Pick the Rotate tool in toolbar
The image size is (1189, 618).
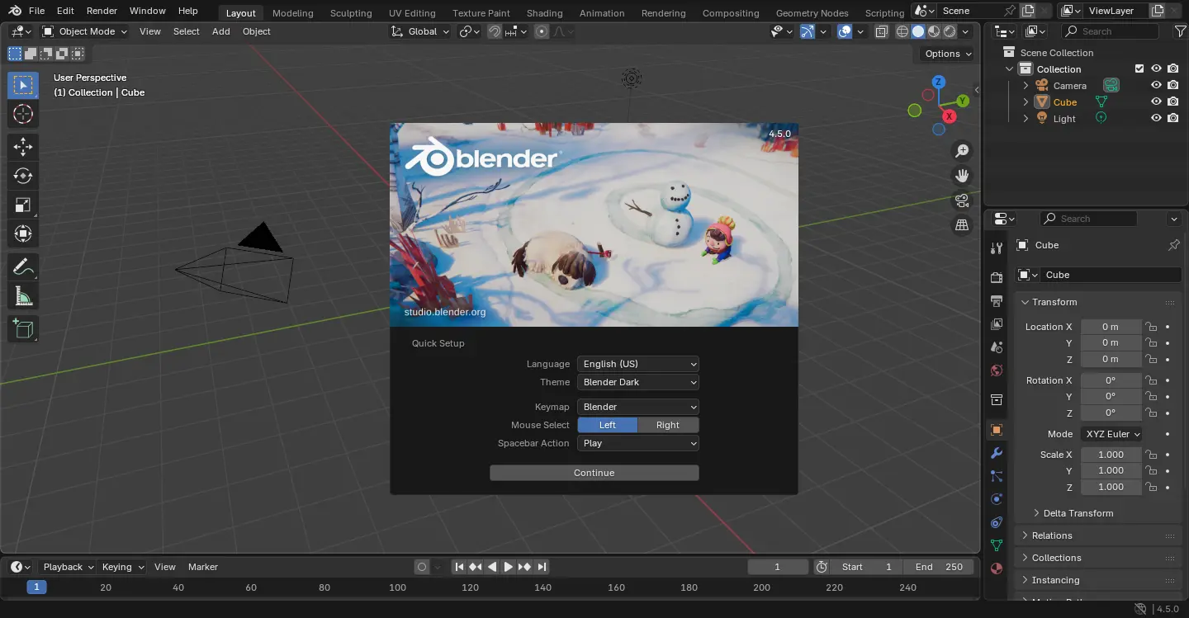(x=23, y=176)
